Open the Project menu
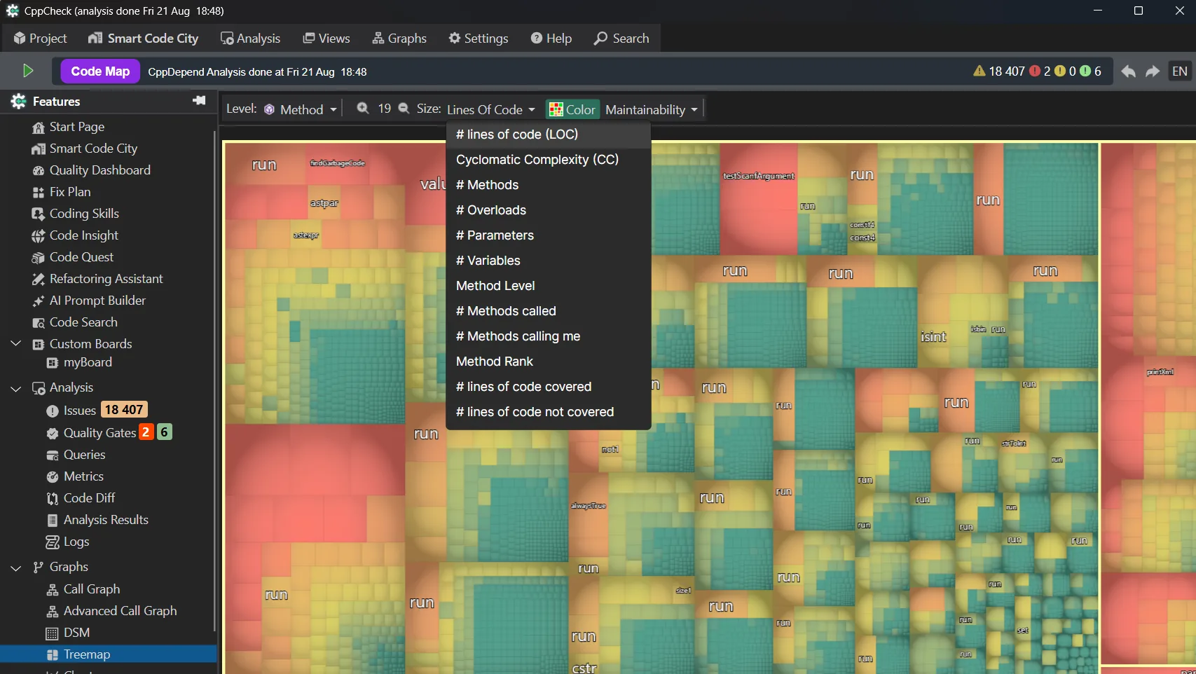This screenshot has height=674, width=1196. click(x=40, y=38)
